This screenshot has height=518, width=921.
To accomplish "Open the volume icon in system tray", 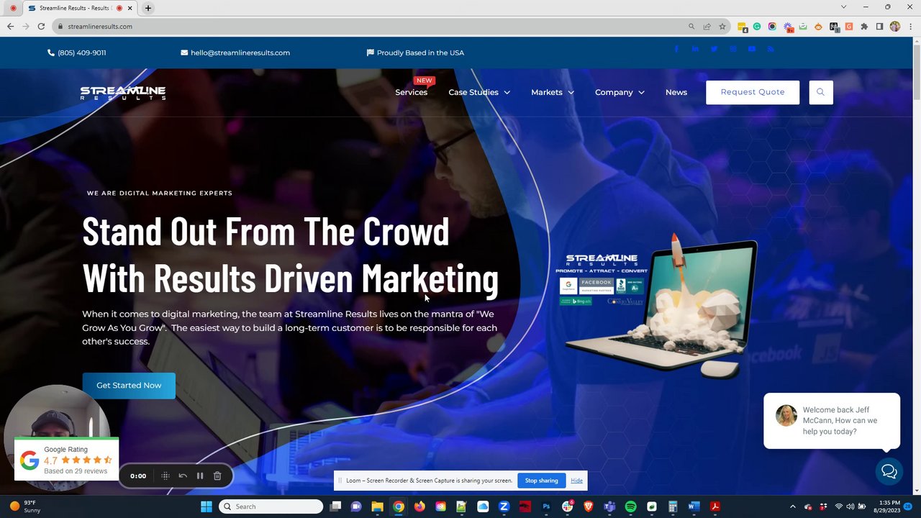I will [x=850, y=506].
